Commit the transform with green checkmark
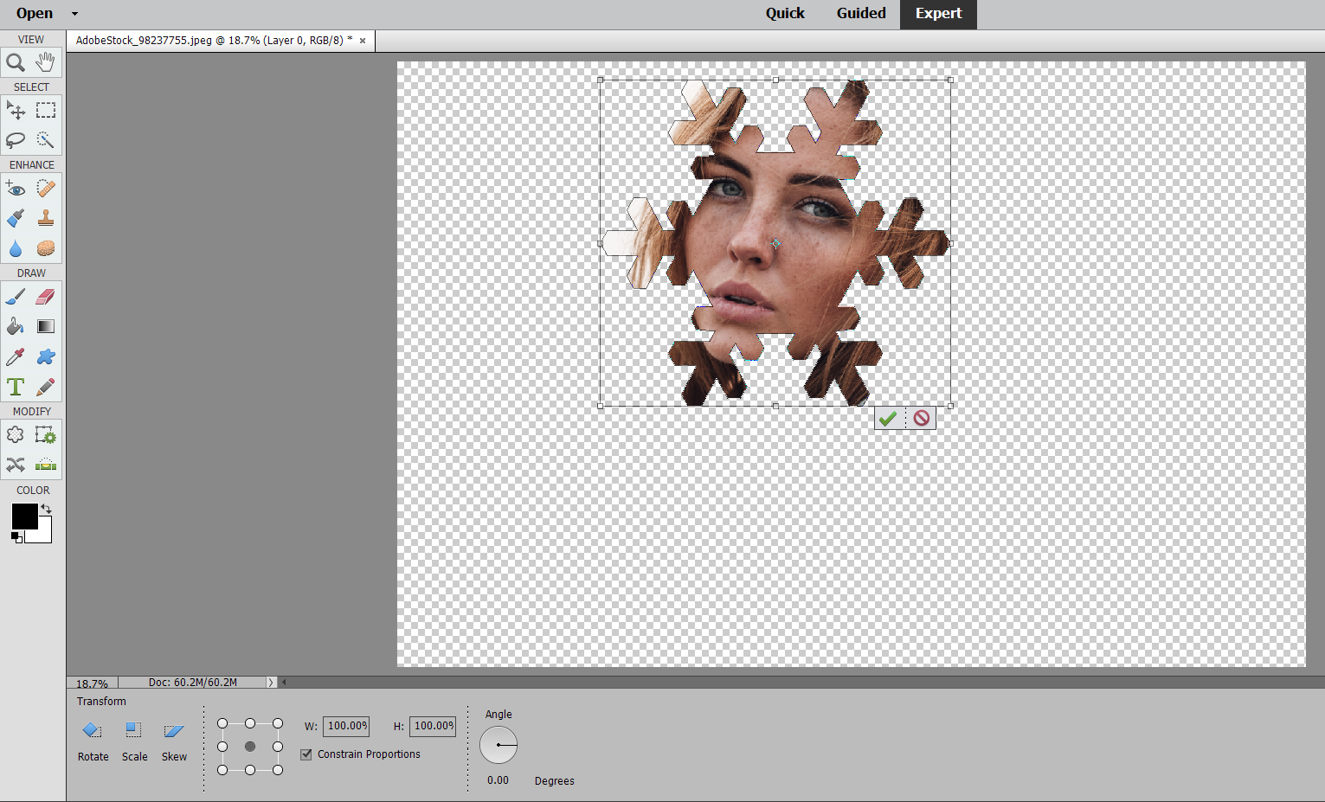The width and height of the screenshot is (1325, 802). (888, 417)
